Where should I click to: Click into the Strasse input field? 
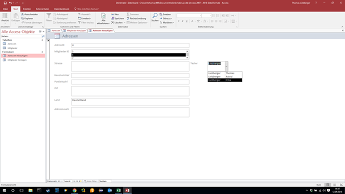130,66
